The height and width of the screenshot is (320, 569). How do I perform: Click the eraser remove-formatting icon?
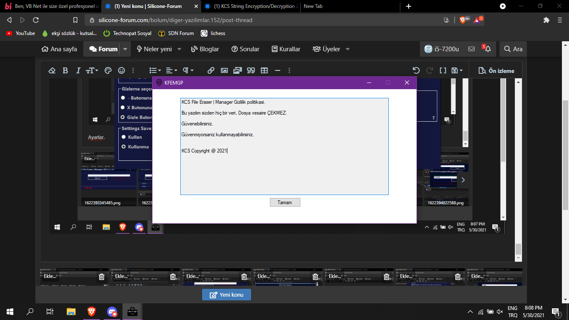(52, 70)
